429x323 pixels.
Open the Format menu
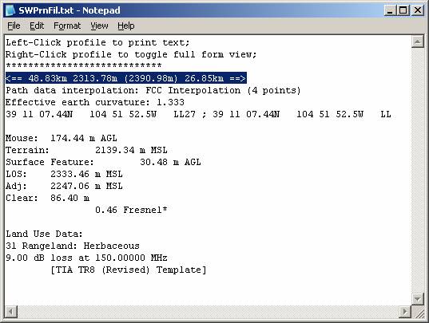tap(67, 26)
